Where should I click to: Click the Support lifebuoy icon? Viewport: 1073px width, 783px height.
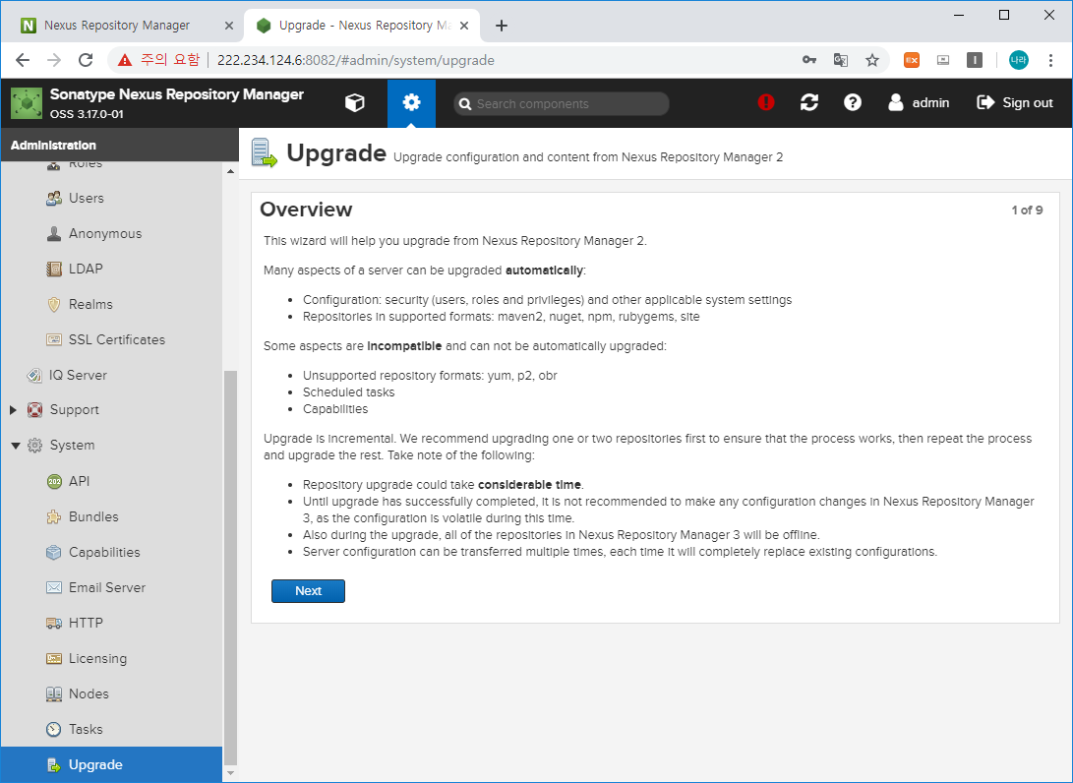pyautogui.click(x=34, y=410)
